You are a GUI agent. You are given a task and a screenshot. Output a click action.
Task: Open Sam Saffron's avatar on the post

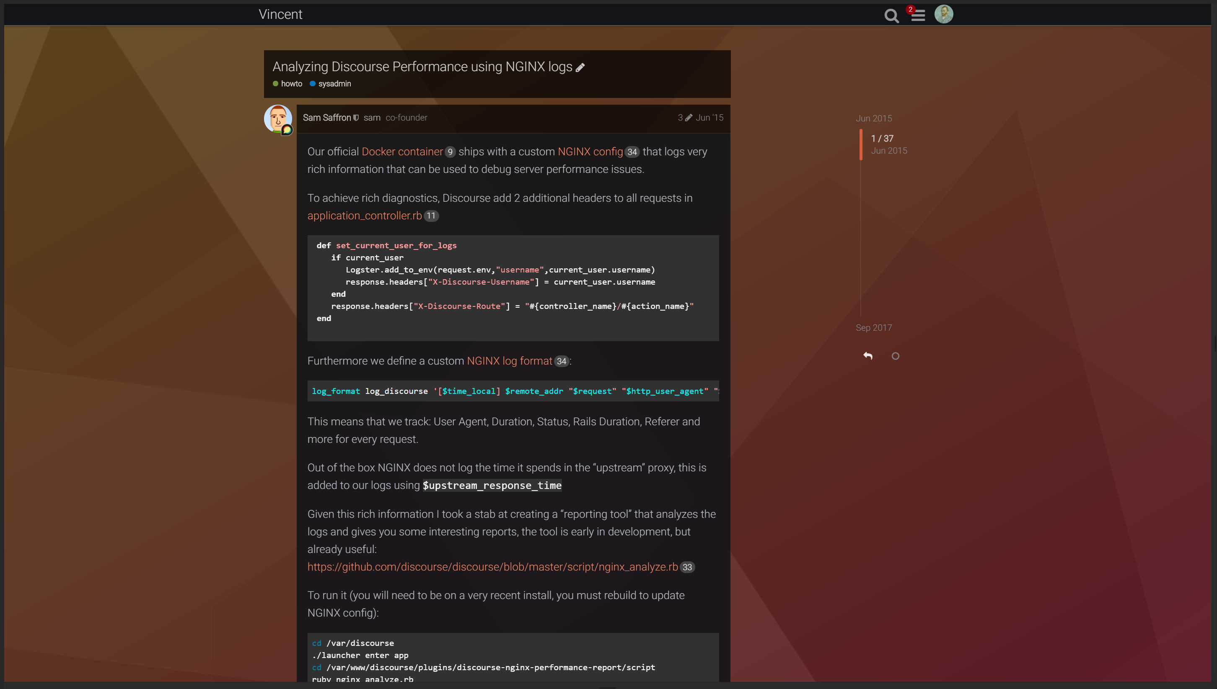(x=278, y=119)
